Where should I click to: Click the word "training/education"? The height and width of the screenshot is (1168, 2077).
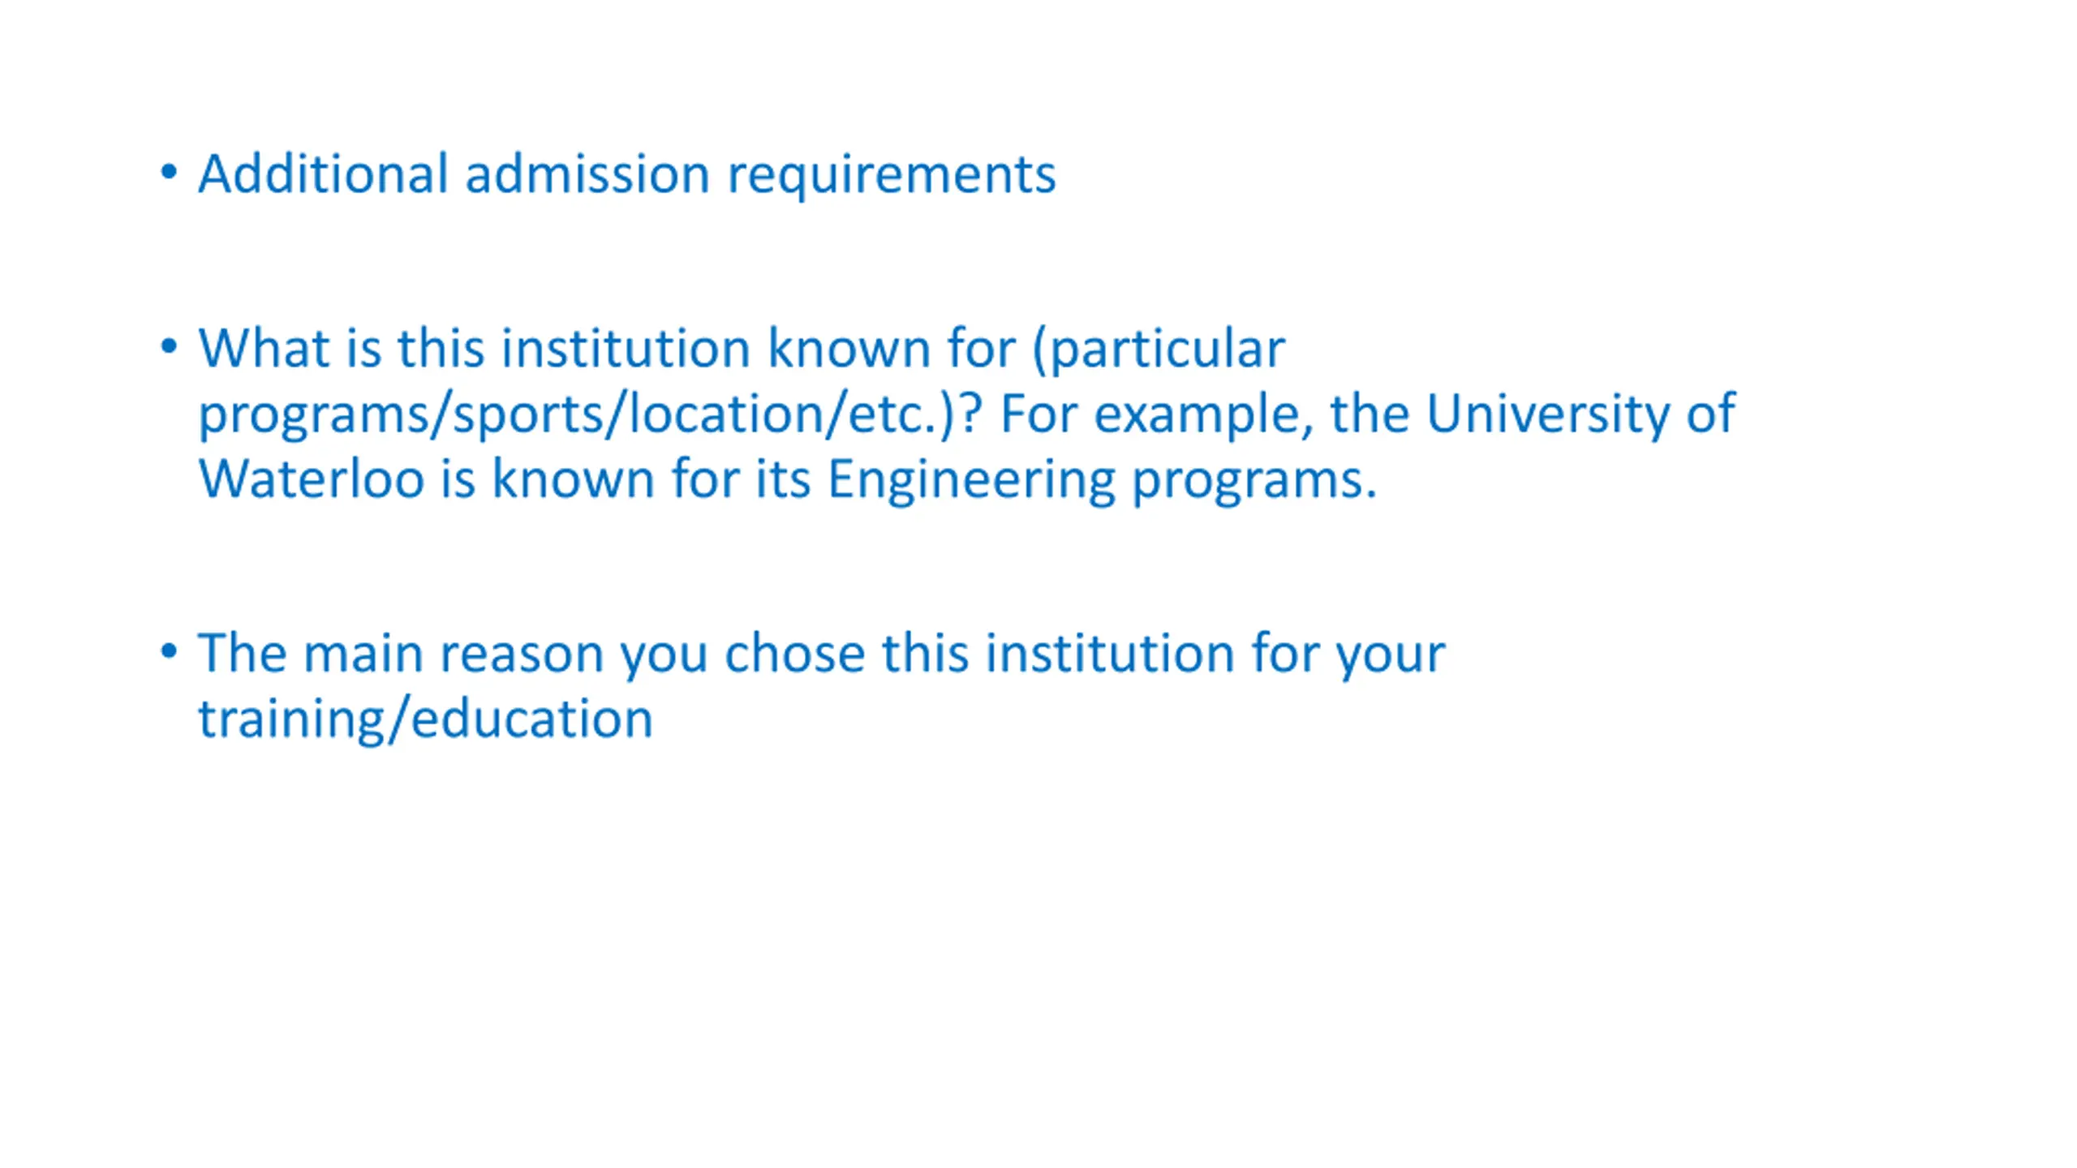425,719
